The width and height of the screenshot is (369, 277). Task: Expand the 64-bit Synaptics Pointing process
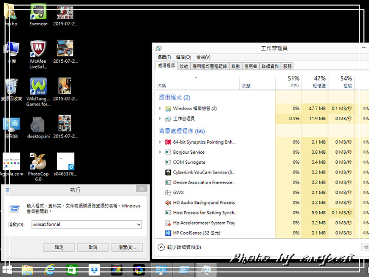point(160,142)
